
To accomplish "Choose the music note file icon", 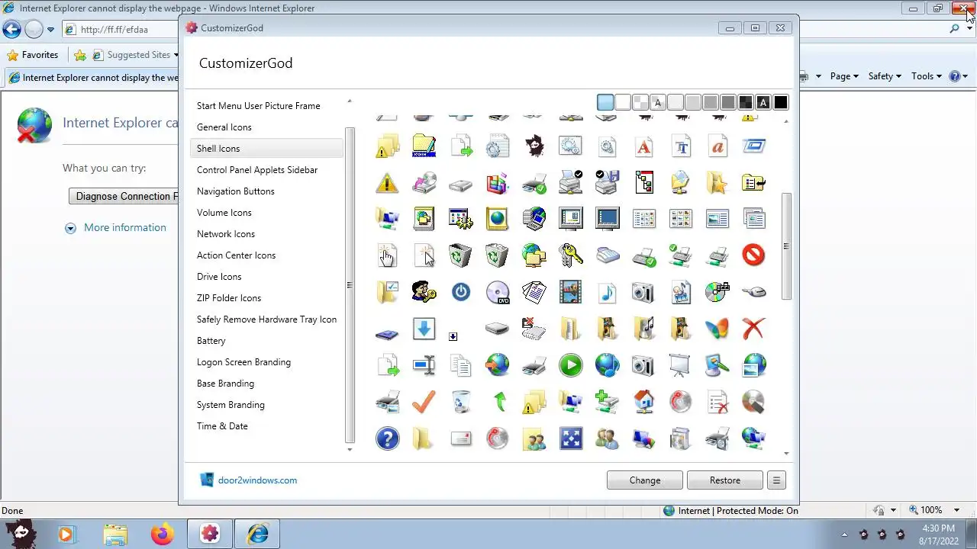I will tap(607, 292).
